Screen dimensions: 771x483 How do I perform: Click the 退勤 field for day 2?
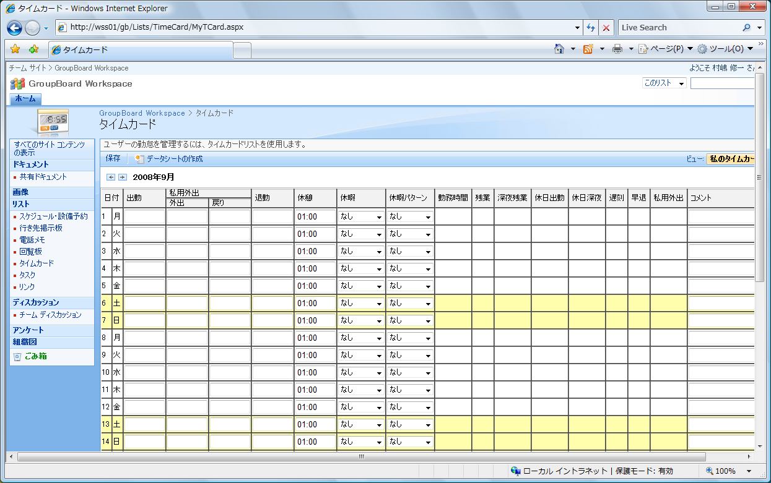pyautogui.click(x=273, y=234)
